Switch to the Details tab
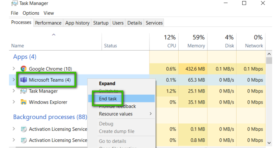 tap(135, 23)
